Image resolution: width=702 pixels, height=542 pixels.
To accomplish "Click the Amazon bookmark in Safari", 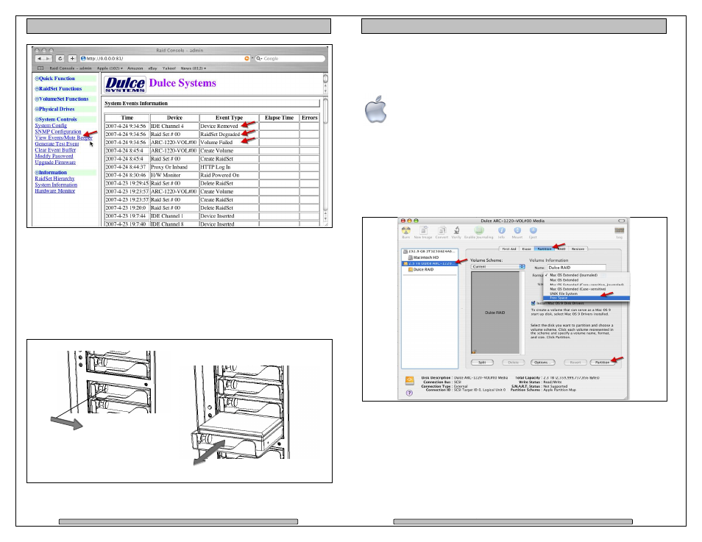I will coord(135,68).
